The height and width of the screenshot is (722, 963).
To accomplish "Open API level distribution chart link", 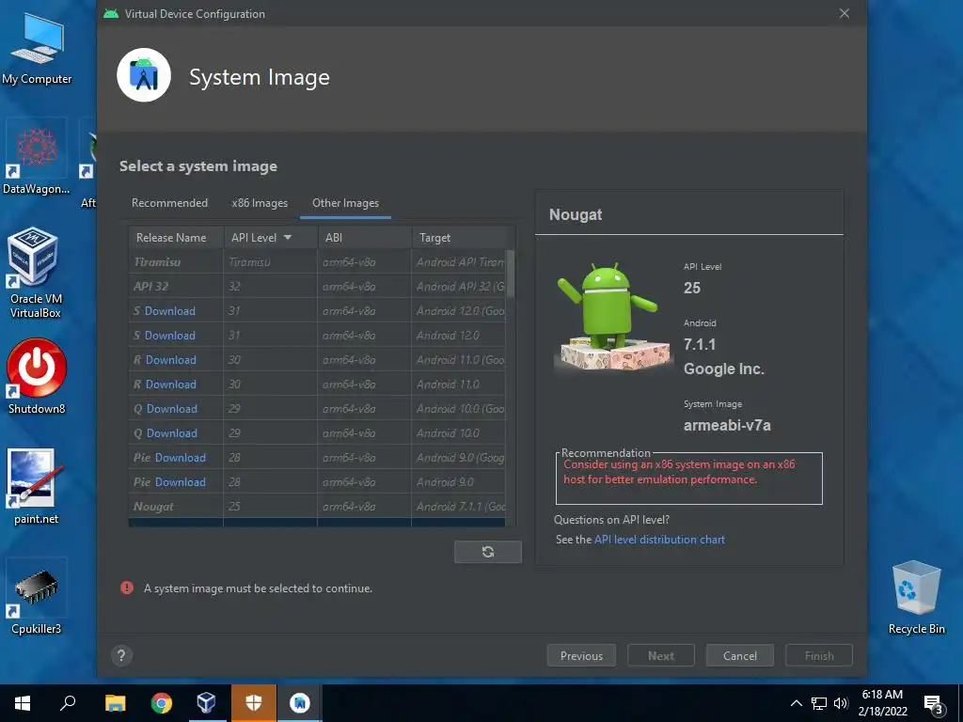I will (659, 540).
